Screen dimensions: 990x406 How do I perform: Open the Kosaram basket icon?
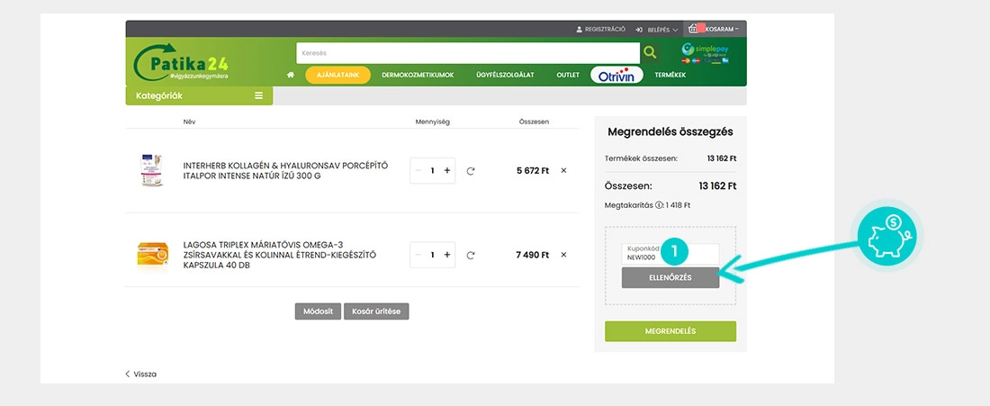click(x=693, y=29)
